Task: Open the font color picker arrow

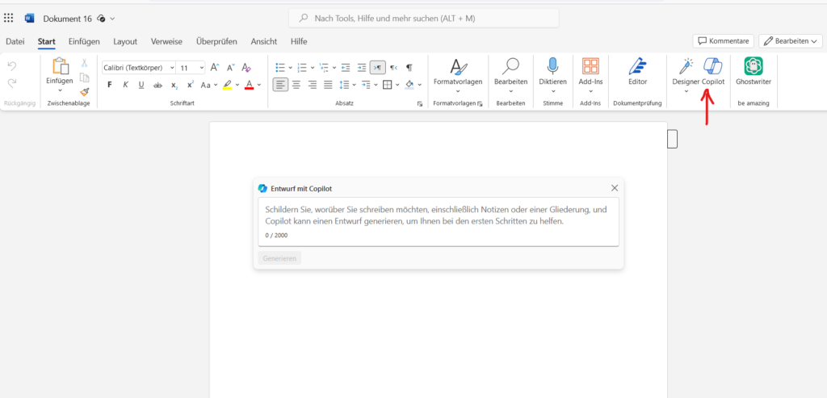Action: 259,84
